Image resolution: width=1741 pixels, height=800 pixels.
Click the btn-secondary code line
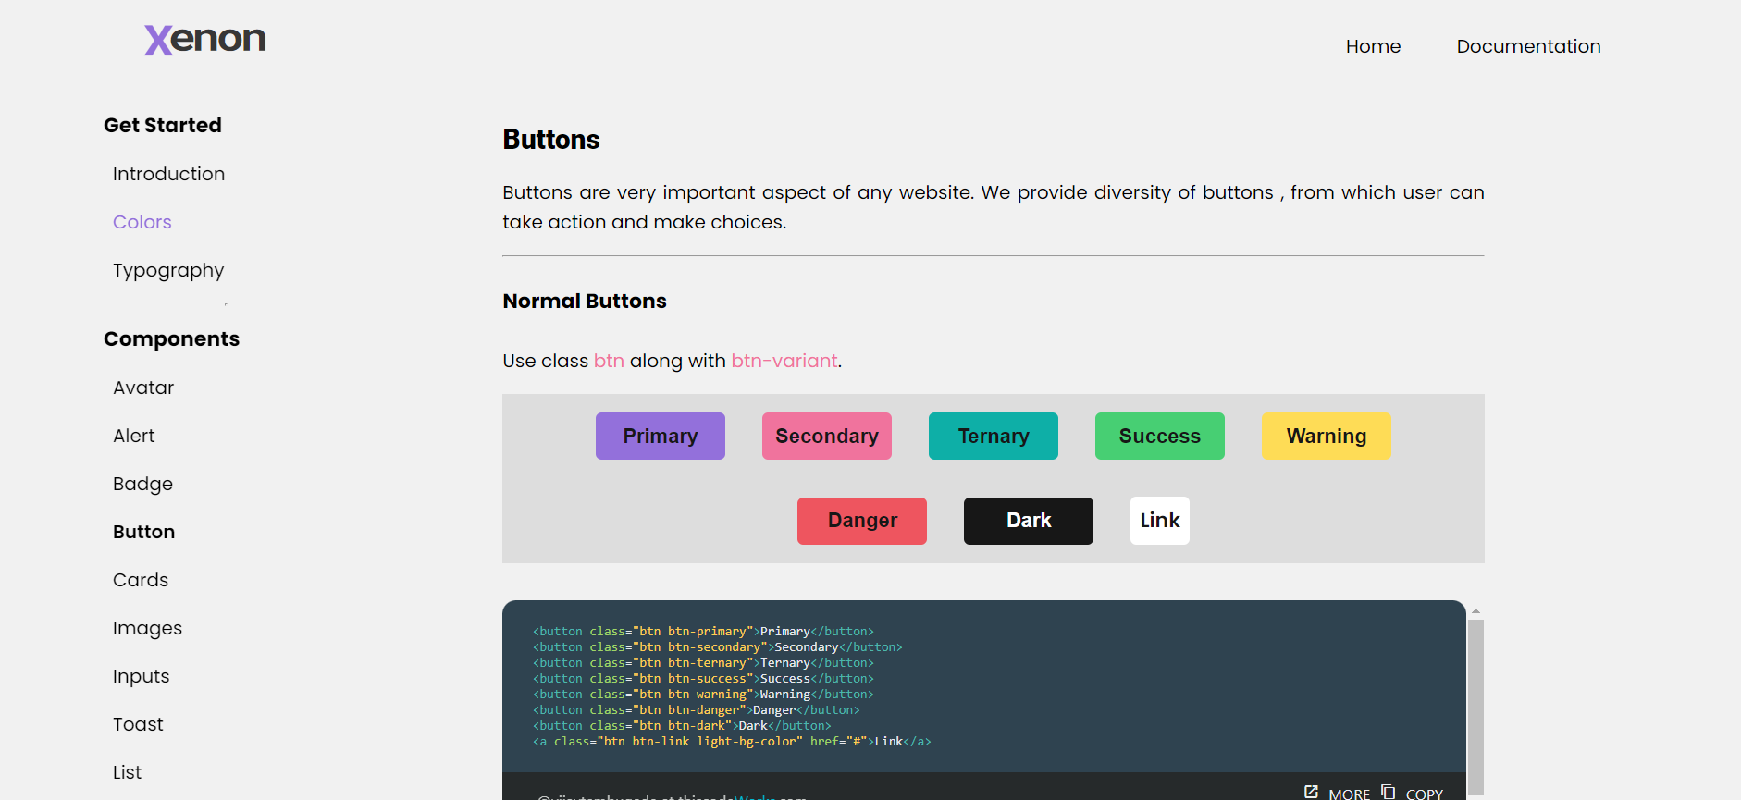coord(717,647)
